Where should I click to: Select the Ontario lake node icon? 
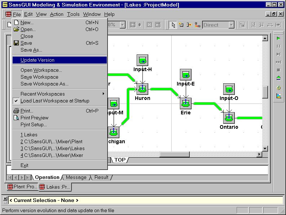click(x=229, y=118)
